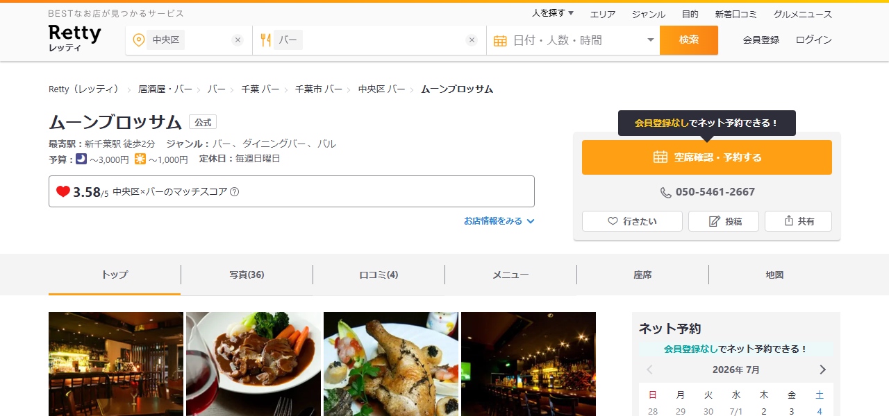The width and height of the screenshot is (889, 416).
Task: Click the バル genre link
Action: (x=326, y=144)
